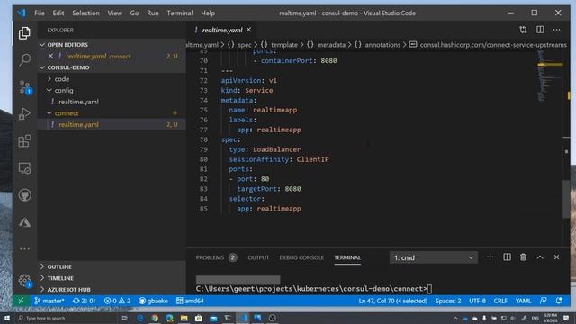This screenshot has width=576, height=324.
Task: Switch to the Problems panel tab
Action: tap(216, 257)
